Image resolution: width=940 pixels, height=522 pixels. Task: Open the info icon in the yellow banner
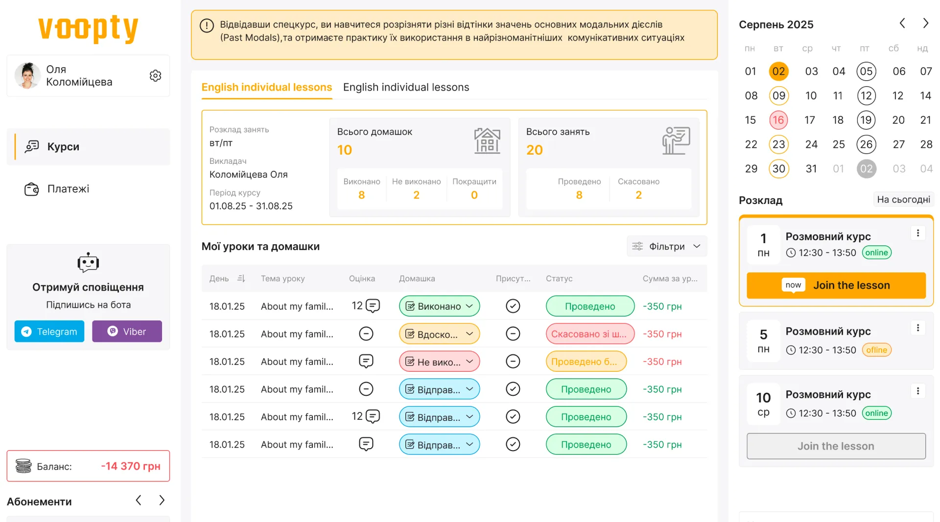[x=207, y=25]
